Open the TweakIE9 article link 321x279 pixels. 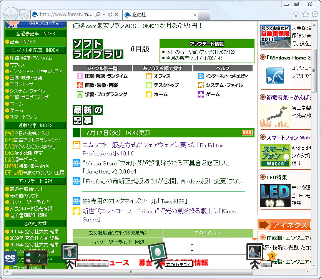tap(135, 201)
